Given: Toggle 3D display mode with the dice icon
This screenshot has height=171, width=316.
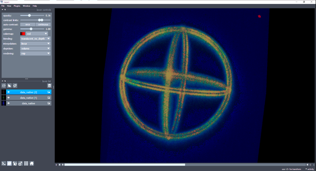Looking at the screenshot, I should 9,163.
